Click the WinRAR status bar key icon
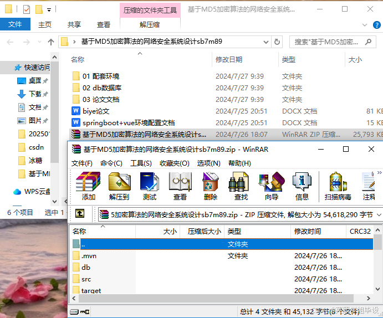The width and height of the screenshot is (383, 318). click(x=85, y=312)
